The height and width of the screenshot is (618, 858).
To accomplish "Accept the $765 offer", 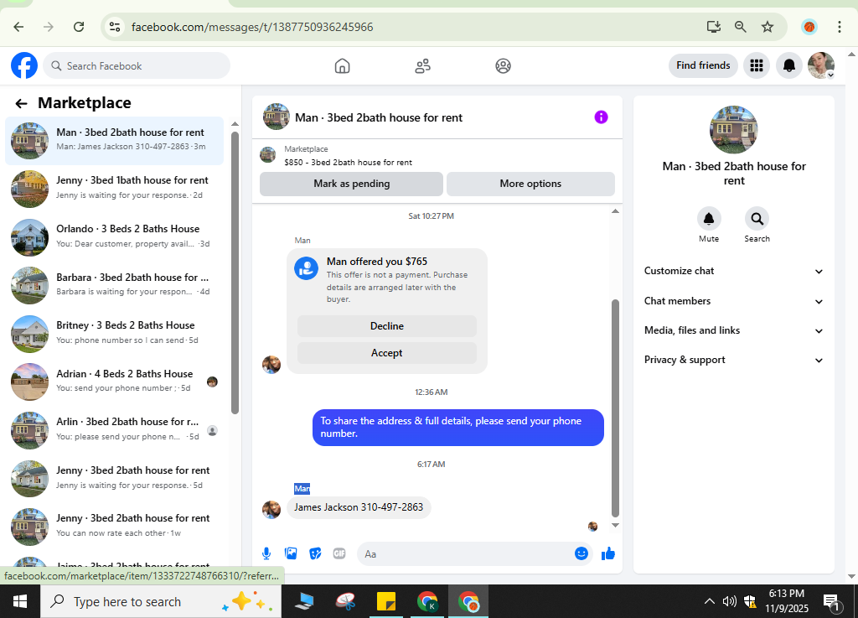I will tap(387, 353).
